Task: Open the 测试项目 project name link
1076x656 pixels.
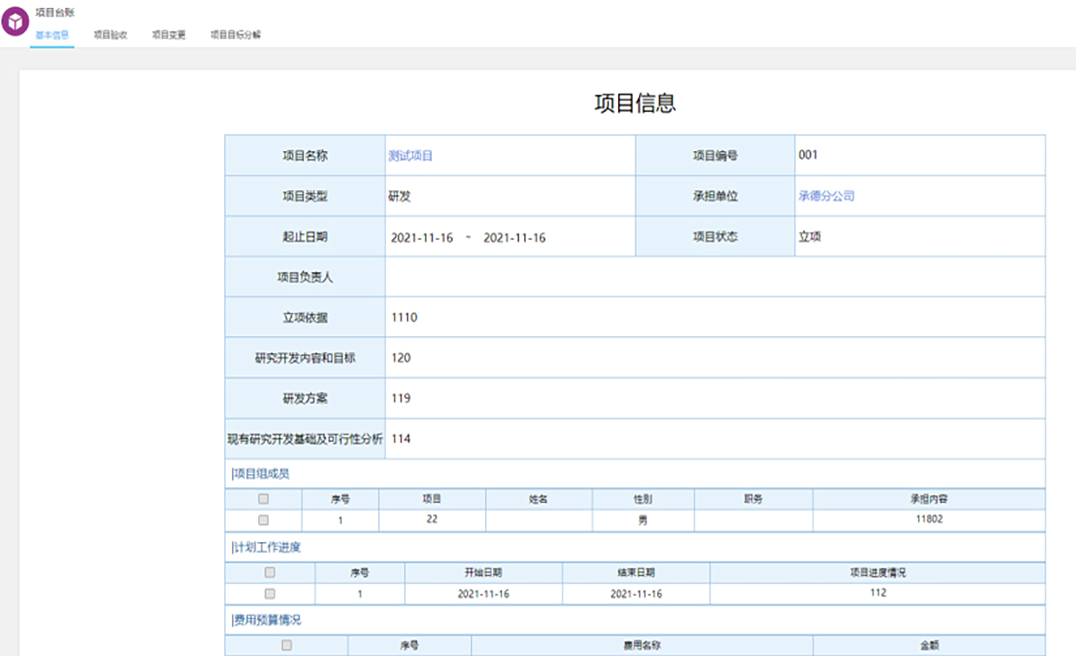Action: tap(410, 156)
